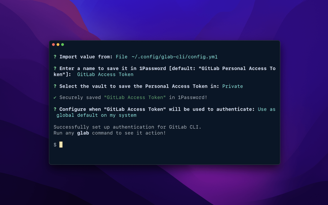Click the quoted GitLab Access Token in success message
328x205 pixels.
point(135,97)
